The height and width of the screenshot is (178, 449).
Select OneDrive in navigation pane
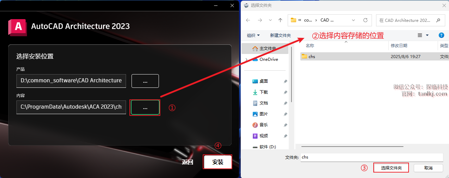tap(269, 59)
